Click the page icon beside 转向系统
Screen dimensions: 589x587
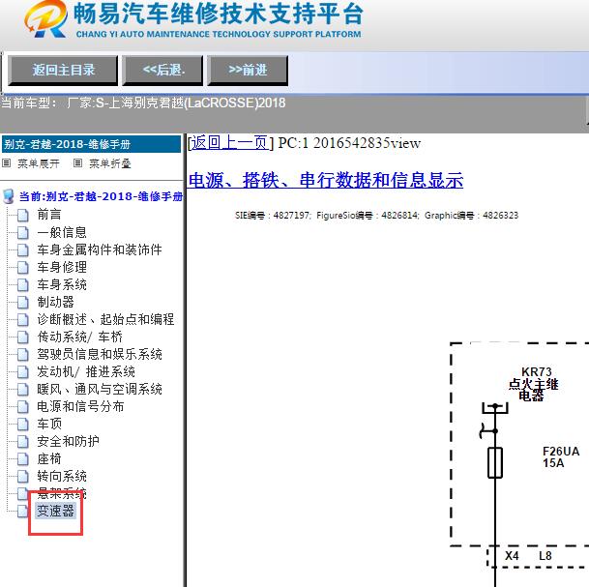coord(23,477)
